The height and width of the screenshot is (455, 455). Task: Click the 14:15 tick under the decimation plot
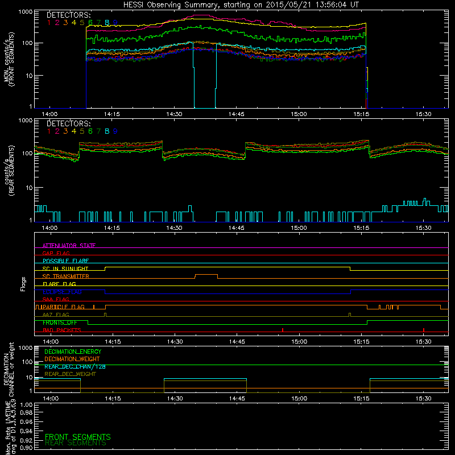tap(113, 399)
